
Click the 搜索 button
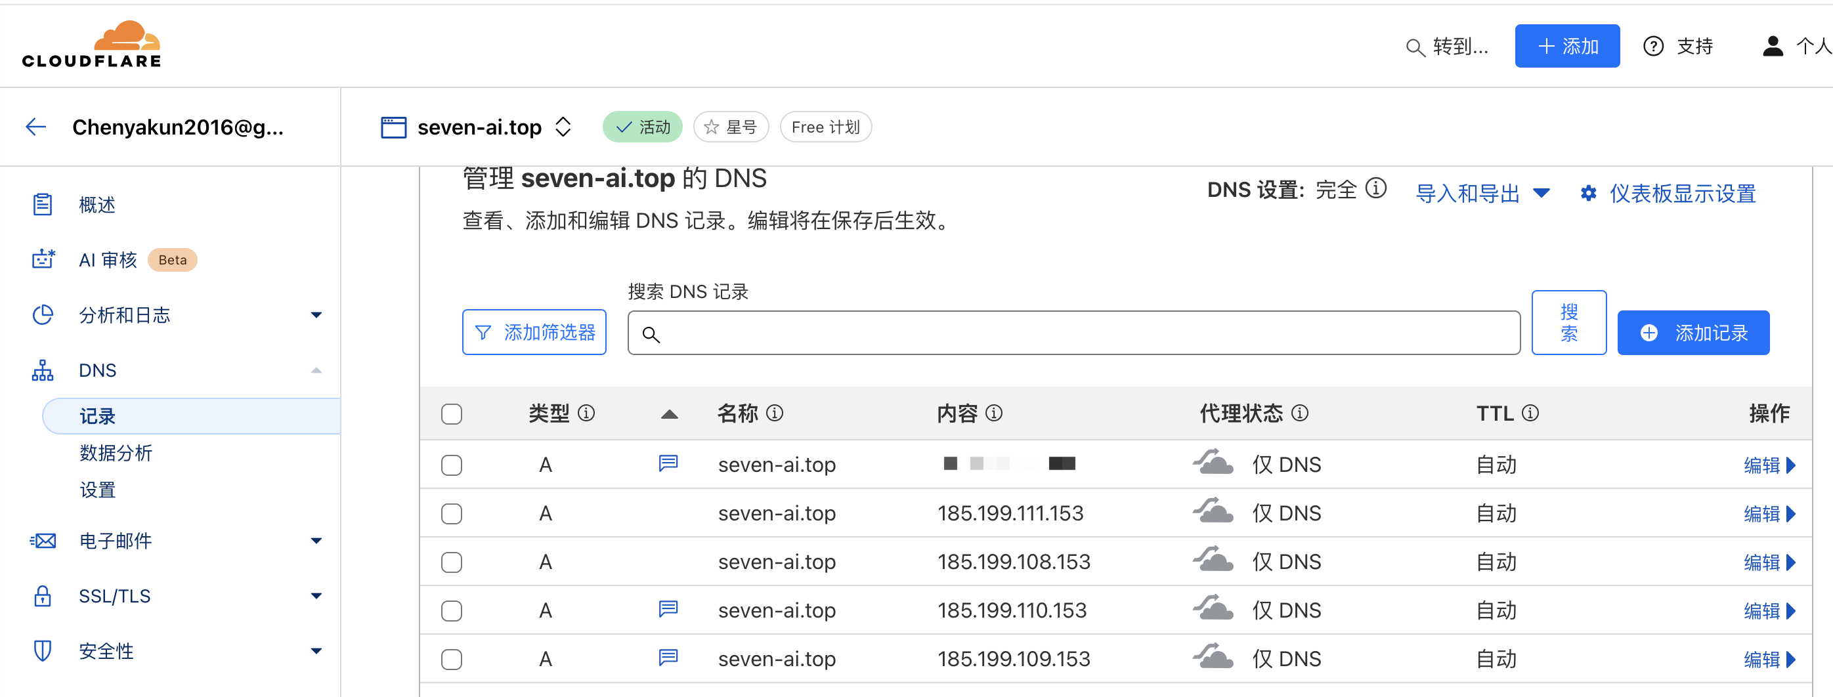click(x=1569, y=322)
